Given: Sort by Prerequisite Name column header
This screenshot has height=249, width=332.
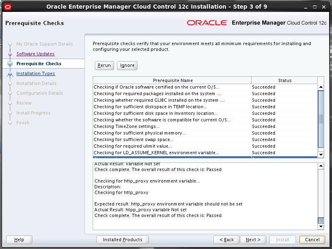Looking at the screenshot, I should pos(172,80).
